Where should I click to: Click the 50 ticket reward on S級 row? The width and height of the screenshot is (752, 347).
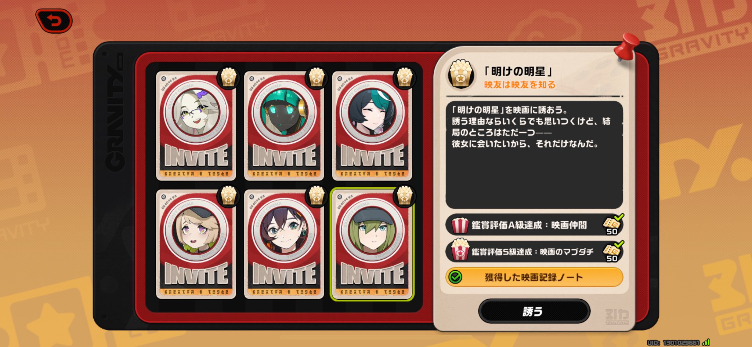[612, 252]
